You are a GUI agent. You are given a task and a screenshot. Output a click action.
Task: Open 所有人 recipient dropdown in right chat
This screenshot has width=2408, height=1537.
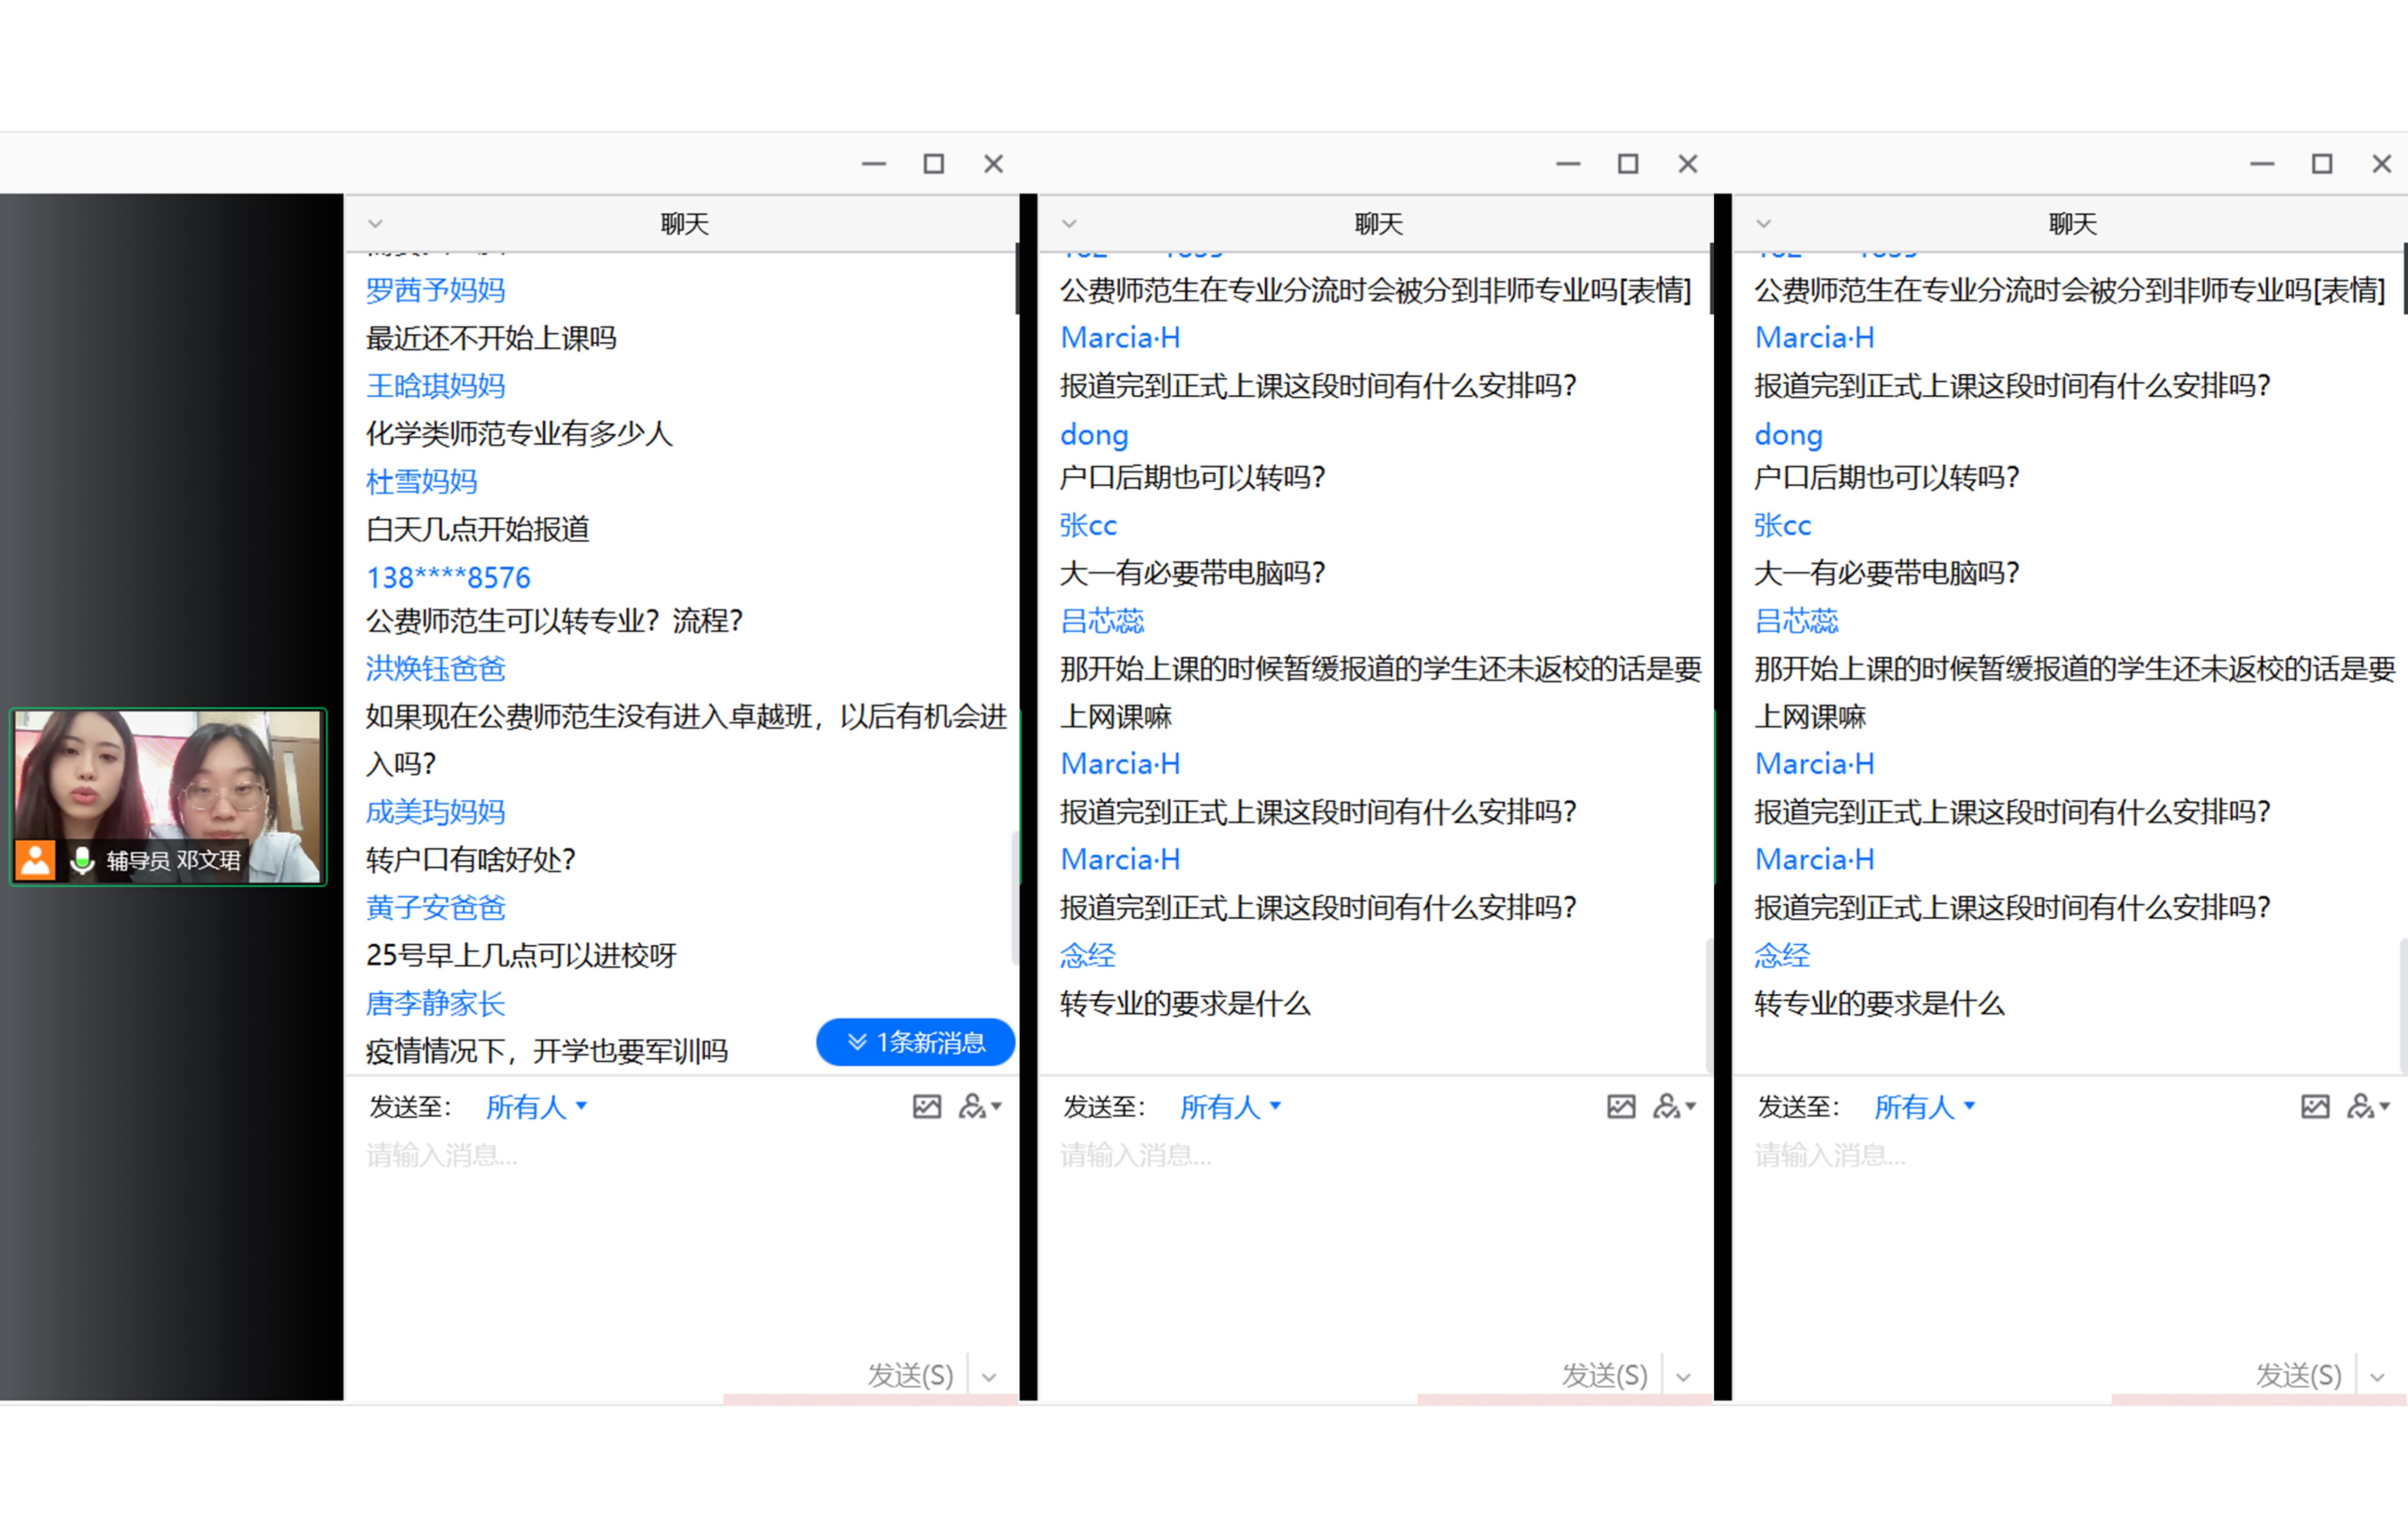pos(1924,1107)
